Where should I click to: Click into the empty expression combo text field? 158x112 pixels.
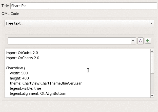point(69,41)
